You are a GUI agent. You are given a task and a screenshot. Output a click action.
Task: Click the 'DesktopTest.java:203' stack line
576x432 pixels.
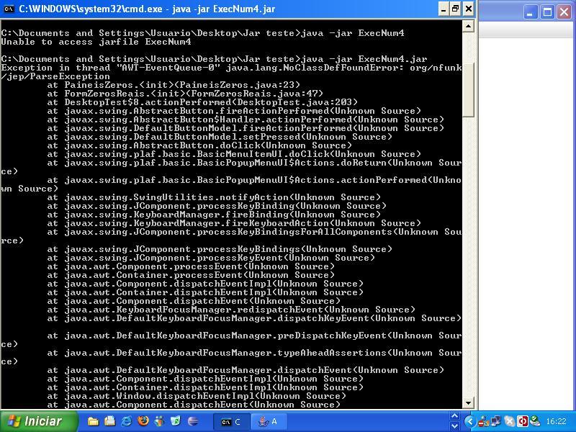click(x=202, y=102)
